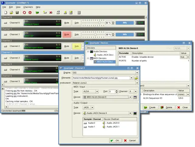The height and width of the screenshot is (147, 195).
Task: Arrange channel strips with the last toolbar icon
Action: [x=79, y=12]
